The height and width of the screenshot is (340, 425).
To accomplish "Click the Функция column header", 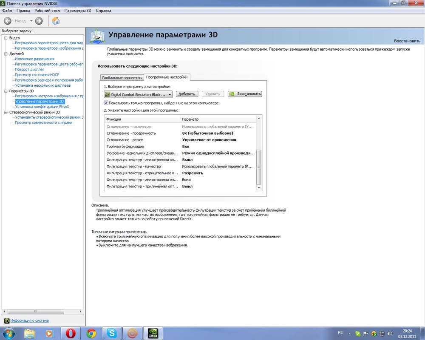I will (x=142, y=119).
